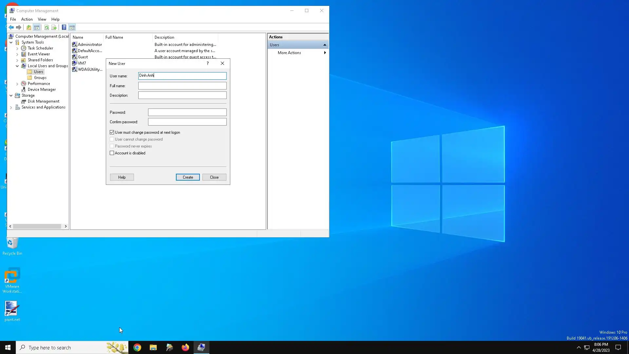Click the Create button
Viewport: 629px width, 354px height.
(188, 177)
